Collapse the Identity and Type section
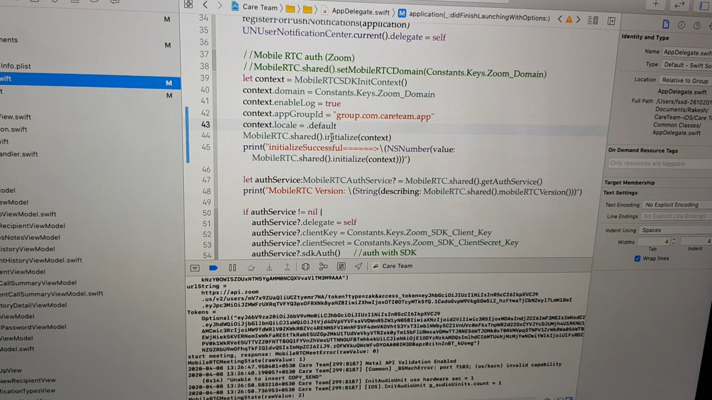 pyautogui.click(x=645, y=37)
